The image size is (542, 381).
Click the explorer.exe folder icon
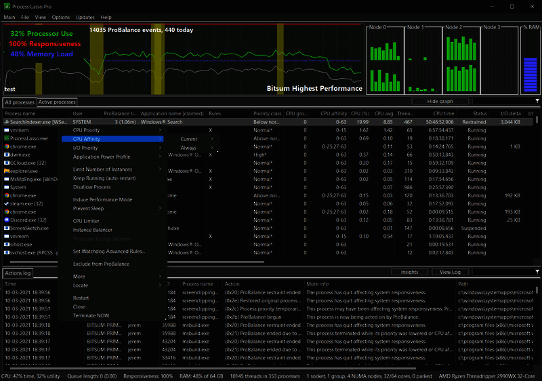click(7, 171)
